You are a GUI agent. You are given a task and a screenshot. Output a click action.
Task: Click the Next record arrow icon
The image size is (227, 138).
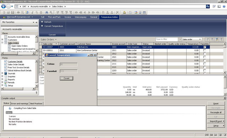click(89, 12)
